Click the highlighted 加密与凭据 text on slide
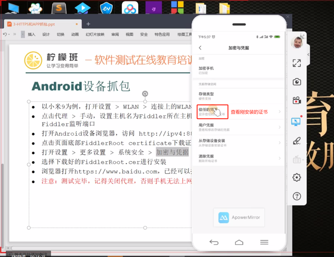This screenshot has height=257, width=334. pyautogui.click(x=172, y=152)
